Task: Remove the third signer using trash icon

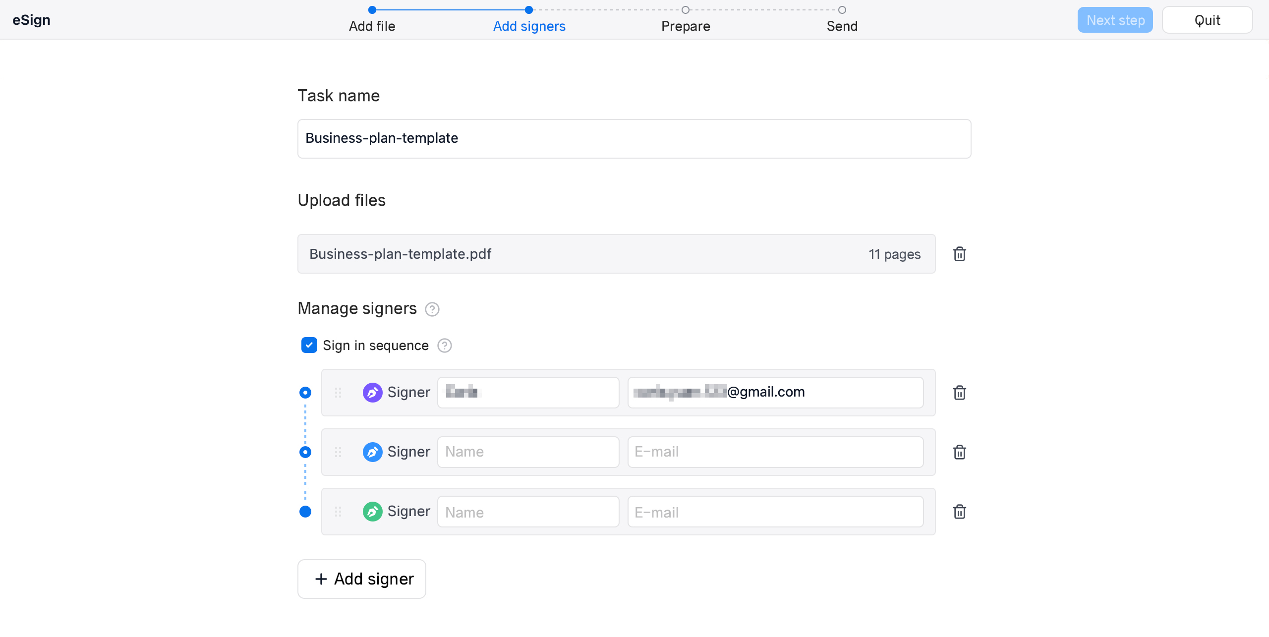Action: (x=960, y=511)
